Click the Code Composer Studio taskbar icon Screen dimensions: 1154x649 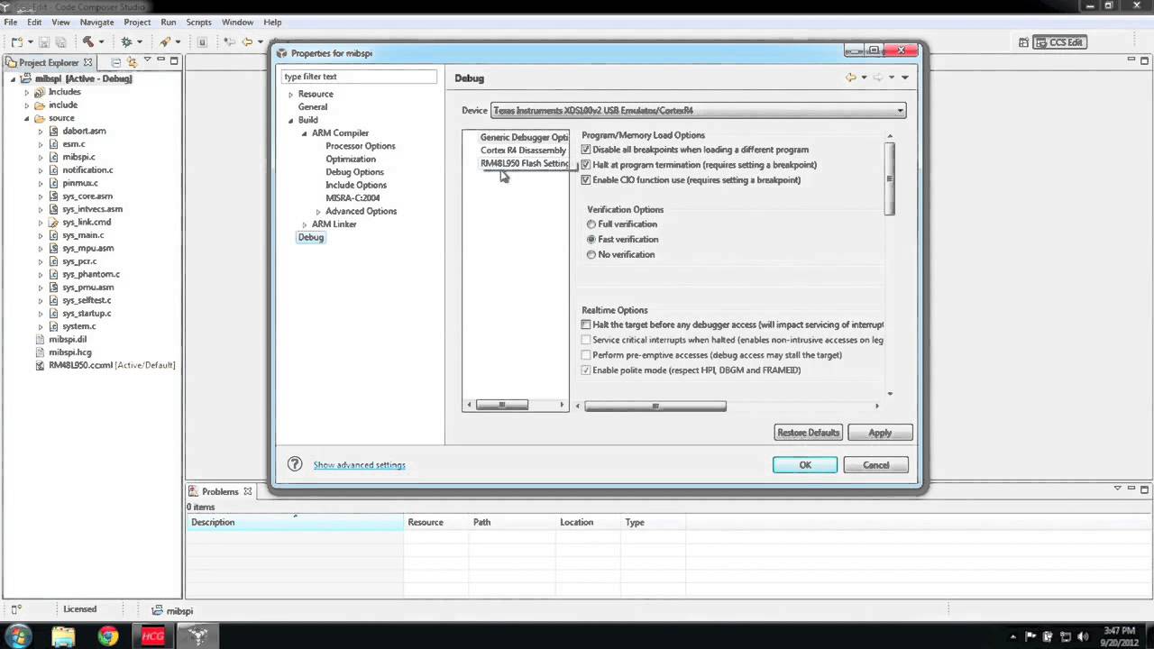[198, 636]
